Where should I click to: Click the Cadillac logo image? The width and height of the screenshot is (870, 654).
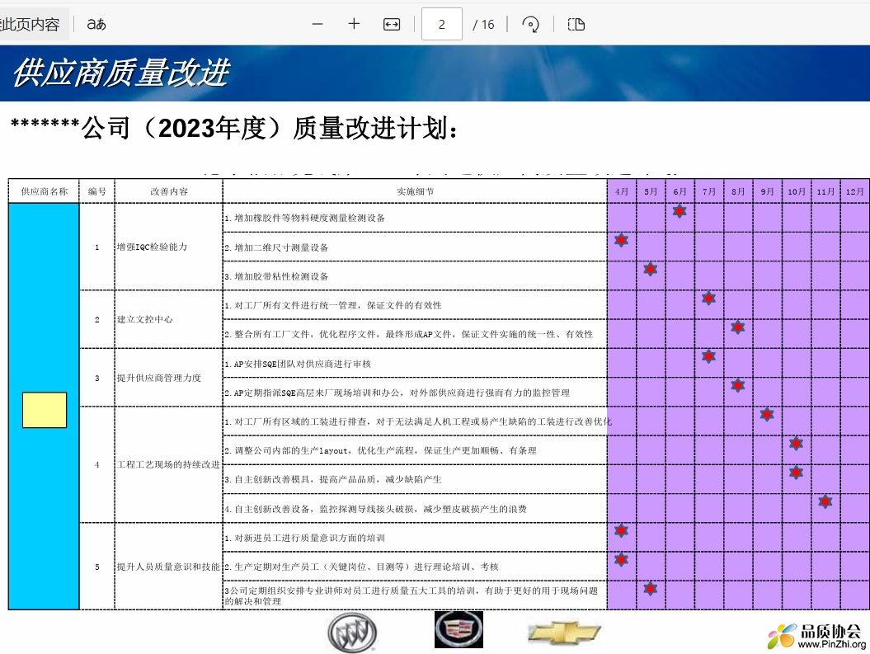459,629
